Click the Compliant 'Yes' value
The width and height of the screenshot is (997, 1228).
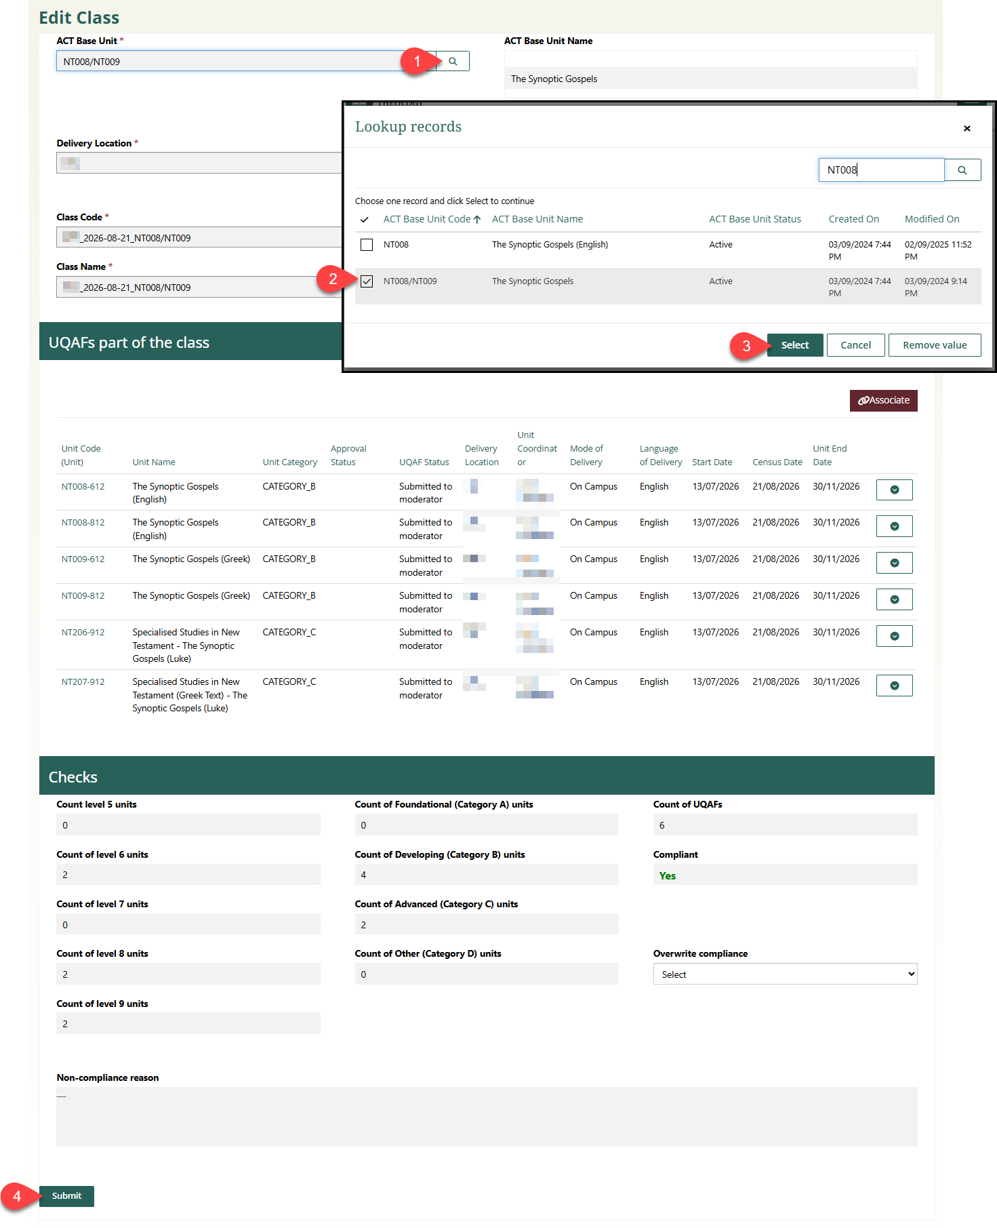coord(668,876)
